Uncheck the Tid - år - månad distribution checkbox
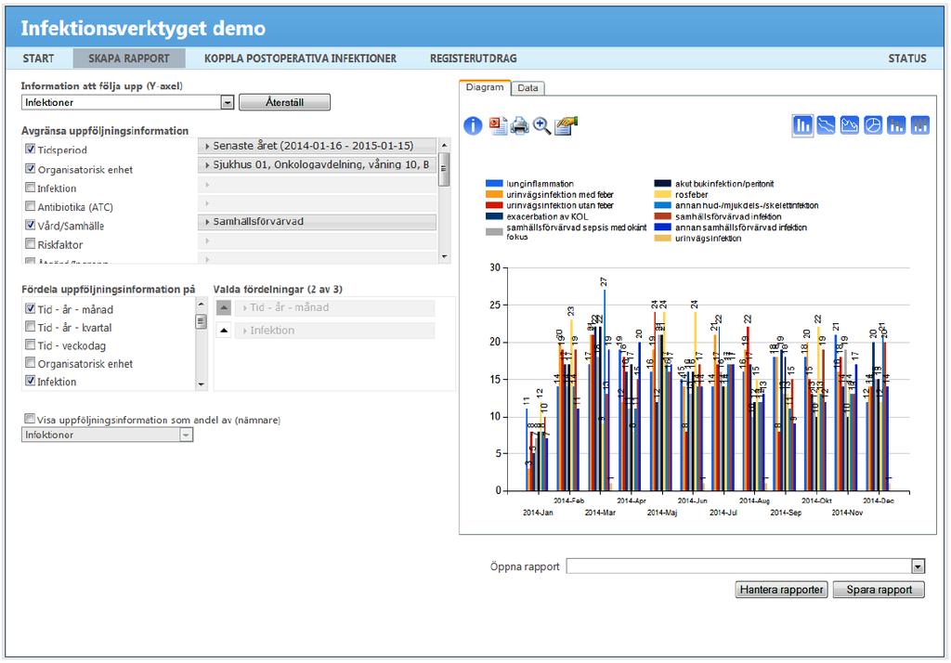Screen dimensions: 951x663 pos(31,308)
